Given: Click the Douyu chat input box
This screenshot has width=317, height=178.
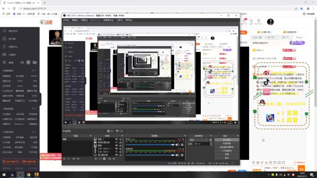Looking at the screenshot, I should click(280, 168).
